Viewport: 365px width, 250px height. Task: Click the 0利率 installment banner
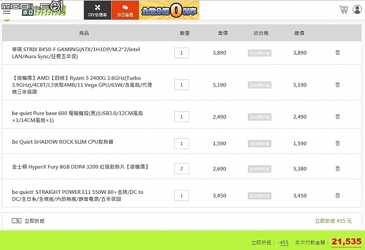point(169,10)
